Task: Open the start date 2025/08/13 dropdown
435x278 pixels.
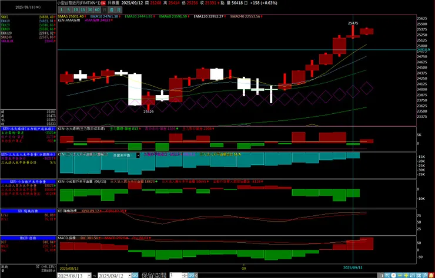Action: point(89,275)
